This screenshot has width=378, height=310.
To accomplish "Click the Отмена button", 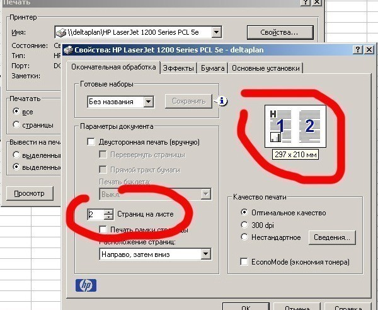I will pos(297,306).
